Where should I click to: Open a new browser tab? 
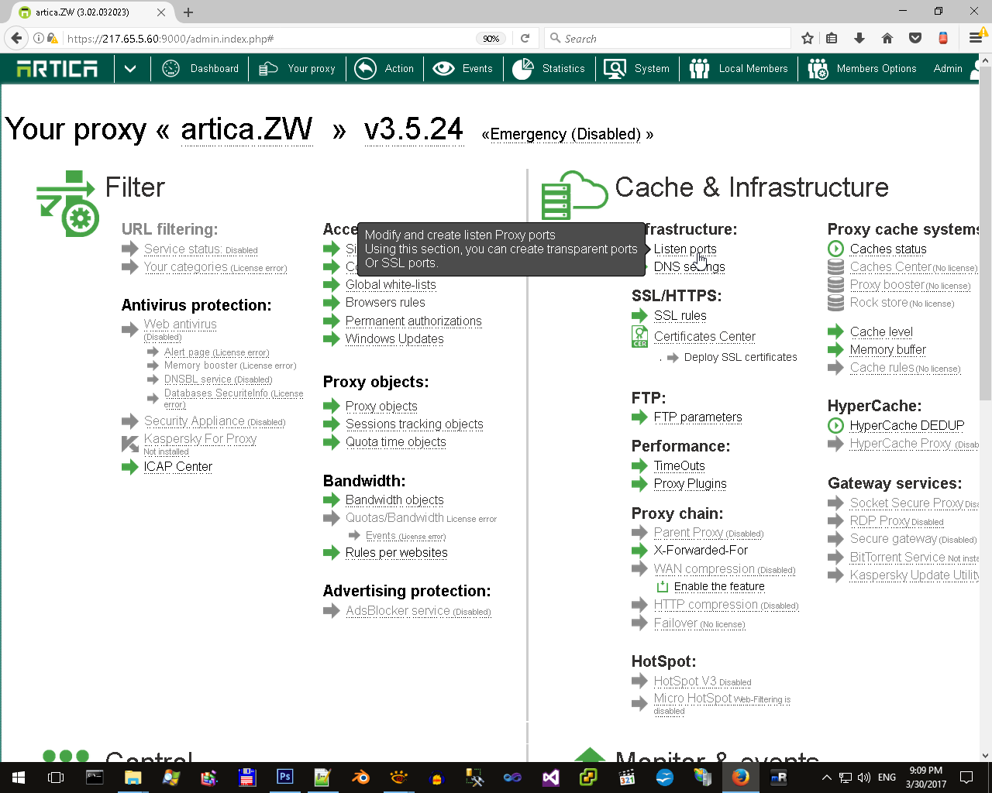(188, 12)
